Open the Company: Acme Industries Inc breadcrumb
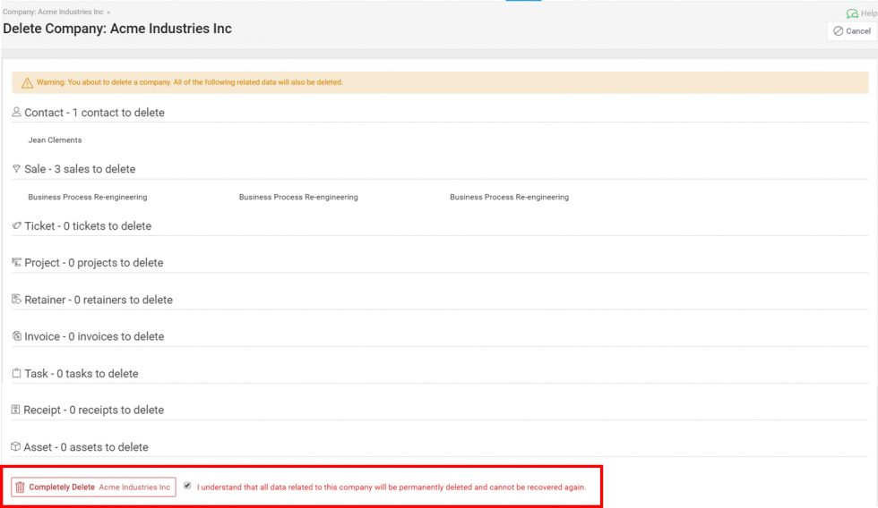Image resolution: width=878 pixels, height=508 pixels. click(53, 13)
